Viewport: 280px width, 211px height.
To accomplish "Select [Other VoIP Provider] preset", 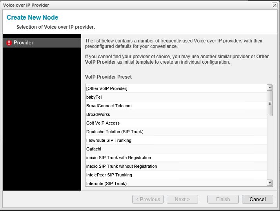I will tap(107, 88).
